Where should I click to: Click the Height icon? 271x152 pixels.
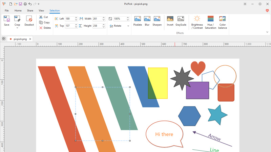tap(80, 26)
